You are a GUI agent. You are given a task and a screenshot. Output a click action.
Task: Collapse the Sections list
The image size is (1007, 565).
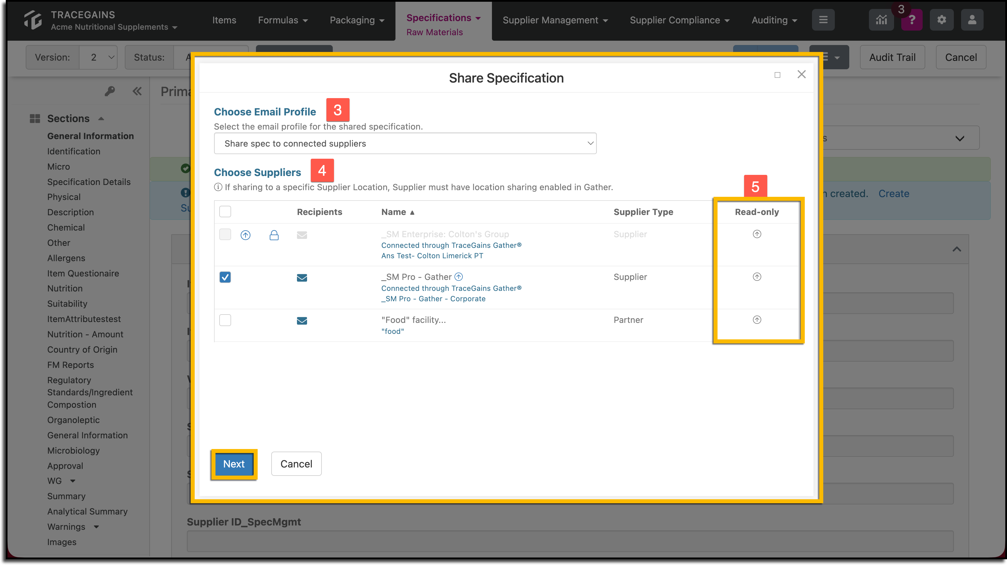(x=101, y=119)
